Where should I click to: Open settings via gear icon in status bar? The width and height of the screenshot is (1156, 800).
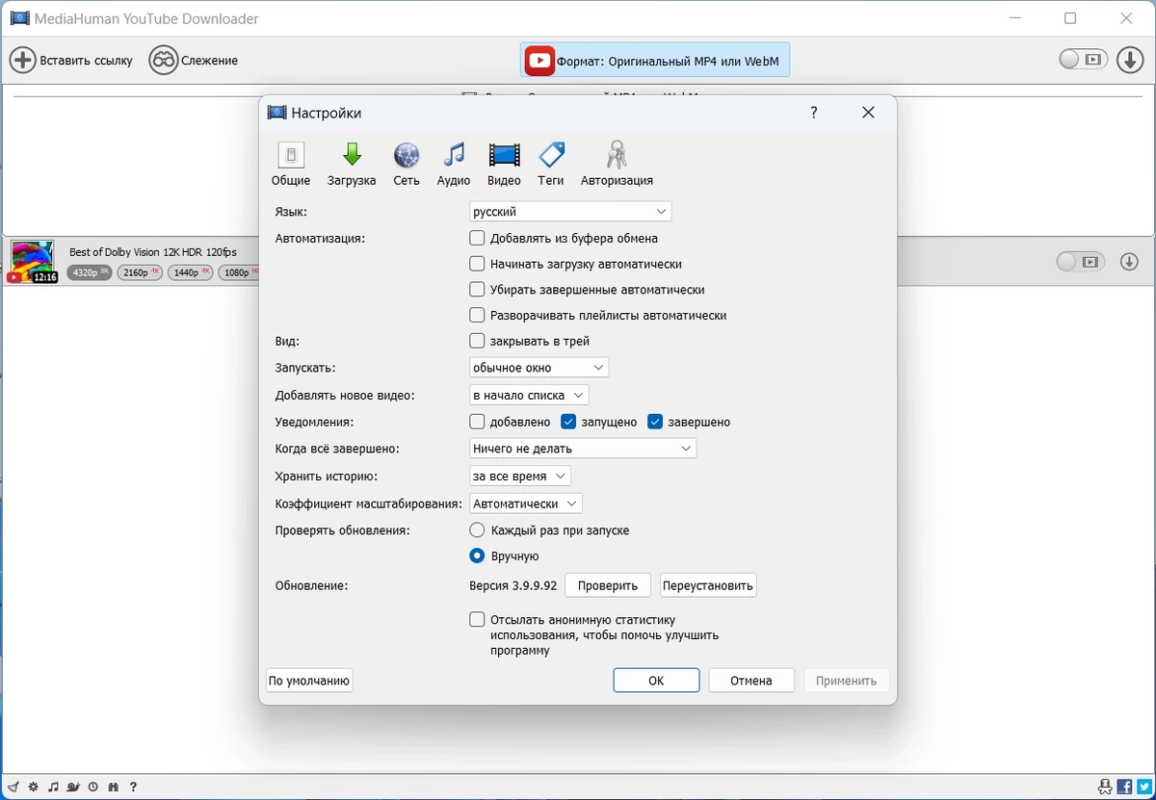[x=34, y=787]
